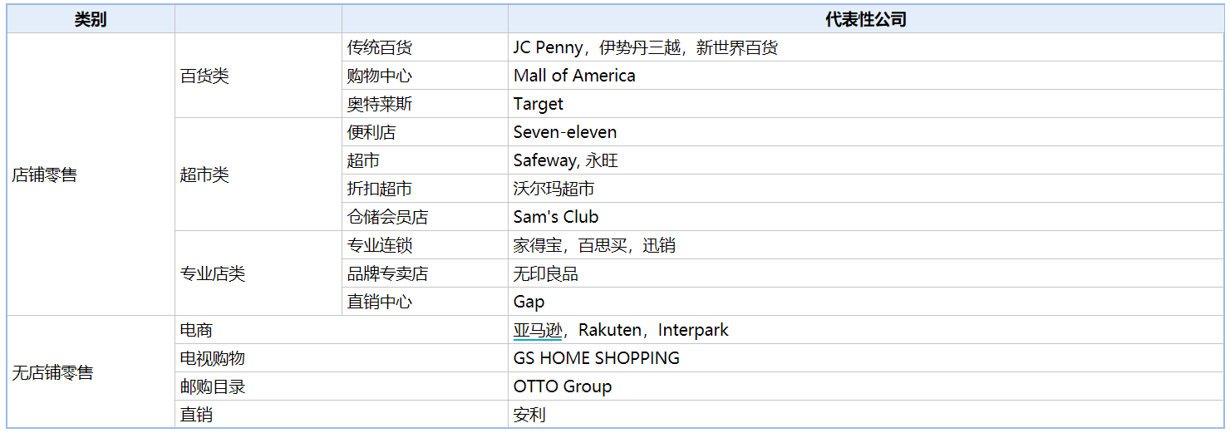Click the 直销中心 cell

tap(425, 302)
